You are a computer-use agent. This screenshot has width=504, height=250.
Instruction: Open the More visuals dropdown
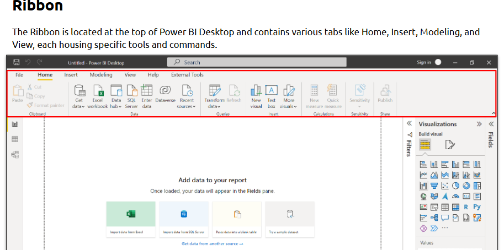(288, 96)
